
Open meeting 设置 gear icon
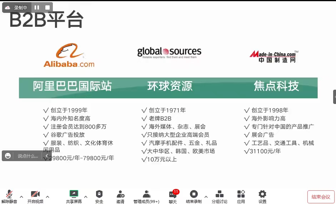[x=262, y=196]
